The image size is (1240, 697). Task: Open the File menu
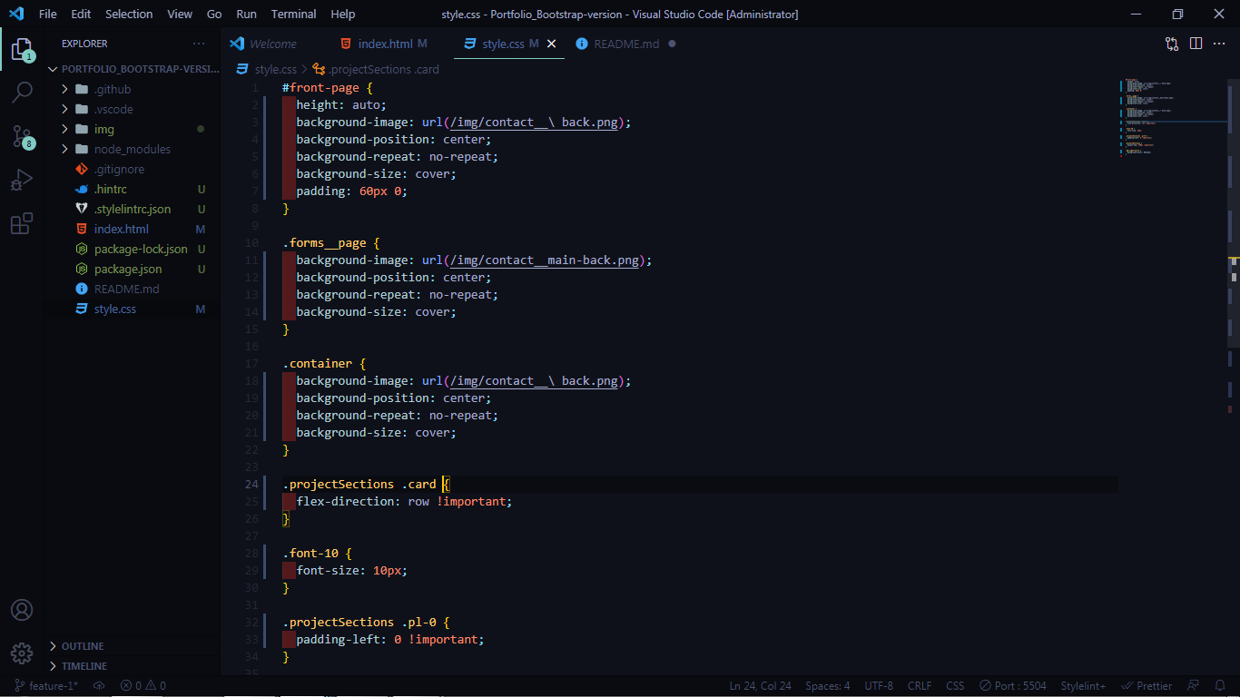tap(48, 14)
